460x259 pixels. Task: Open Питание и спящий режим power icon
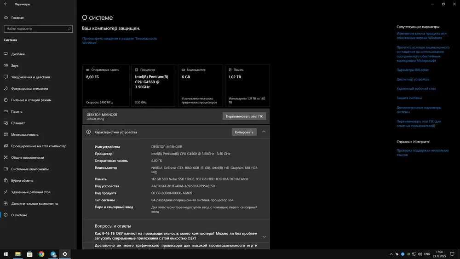click(6, 100)
